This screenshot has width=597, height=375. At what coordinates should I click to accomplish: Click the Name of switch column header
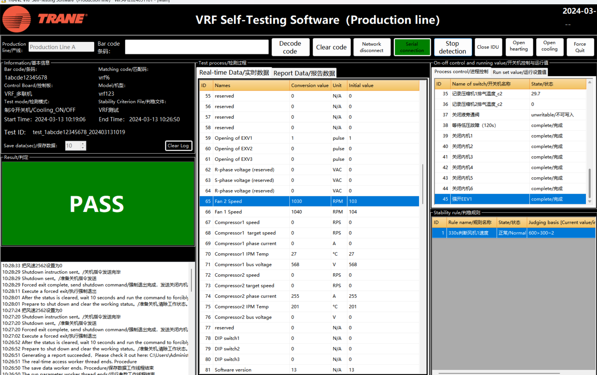490,84
